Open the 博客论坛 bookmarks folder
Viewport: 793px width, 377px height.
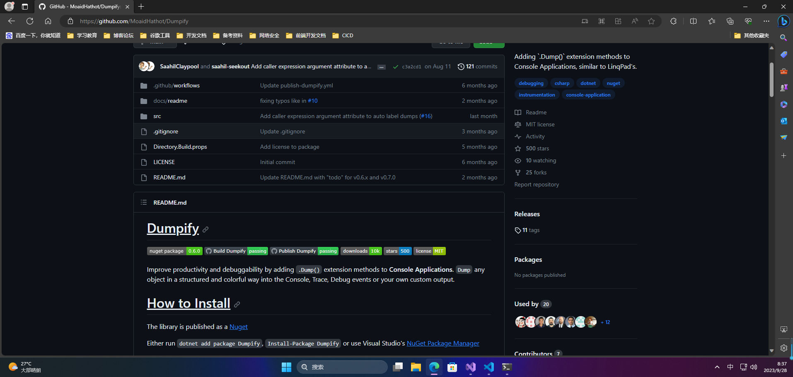tap(119, 36)
